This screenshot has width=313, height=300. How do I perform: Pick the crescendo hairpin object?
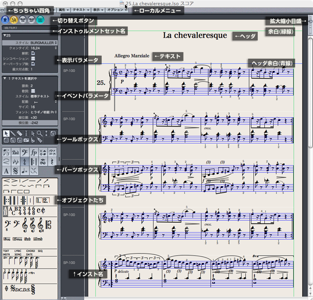pyautogui.click(x=7, y=181)
